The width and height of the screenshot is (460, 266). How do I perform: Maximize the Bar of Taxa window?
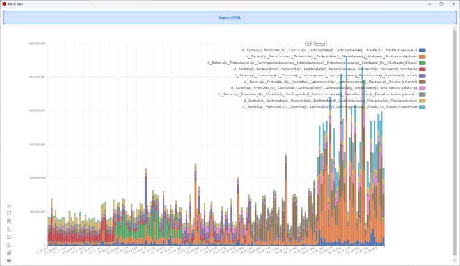441,4
